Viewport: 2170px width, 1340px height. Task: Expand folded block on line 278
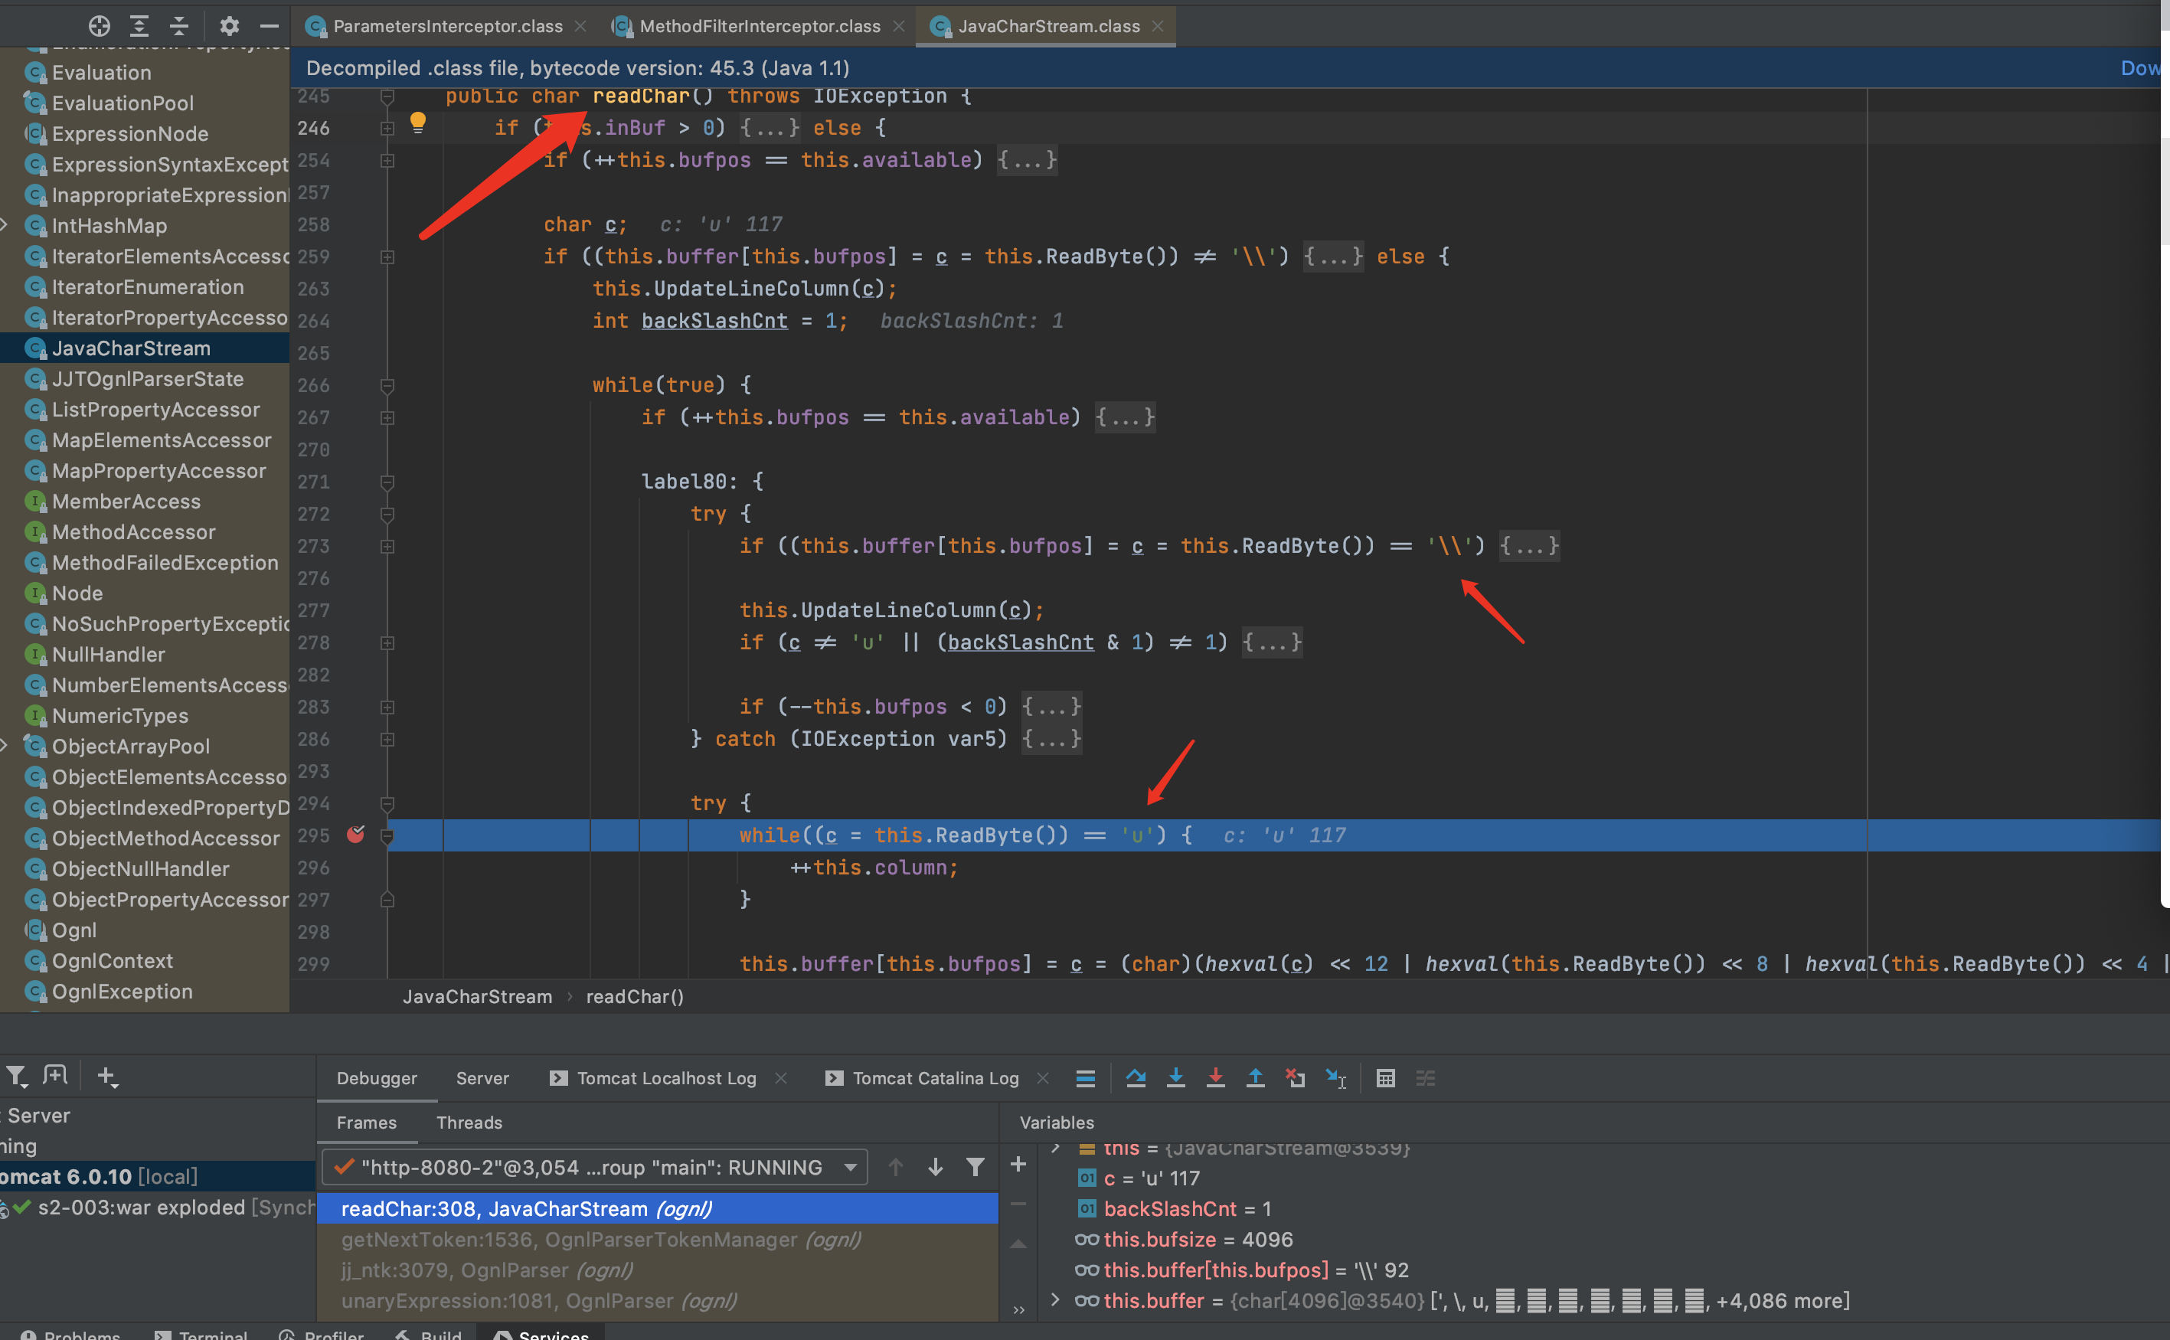point(387,642)
